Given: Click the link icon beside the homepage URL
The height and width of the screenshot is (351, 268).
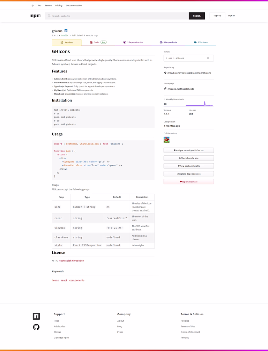Looking at the screenshot, I should pyautogui.click(x=165, y=89).
